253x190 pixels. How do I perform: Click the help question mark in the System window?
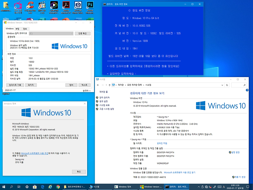[x=247, y=90]
